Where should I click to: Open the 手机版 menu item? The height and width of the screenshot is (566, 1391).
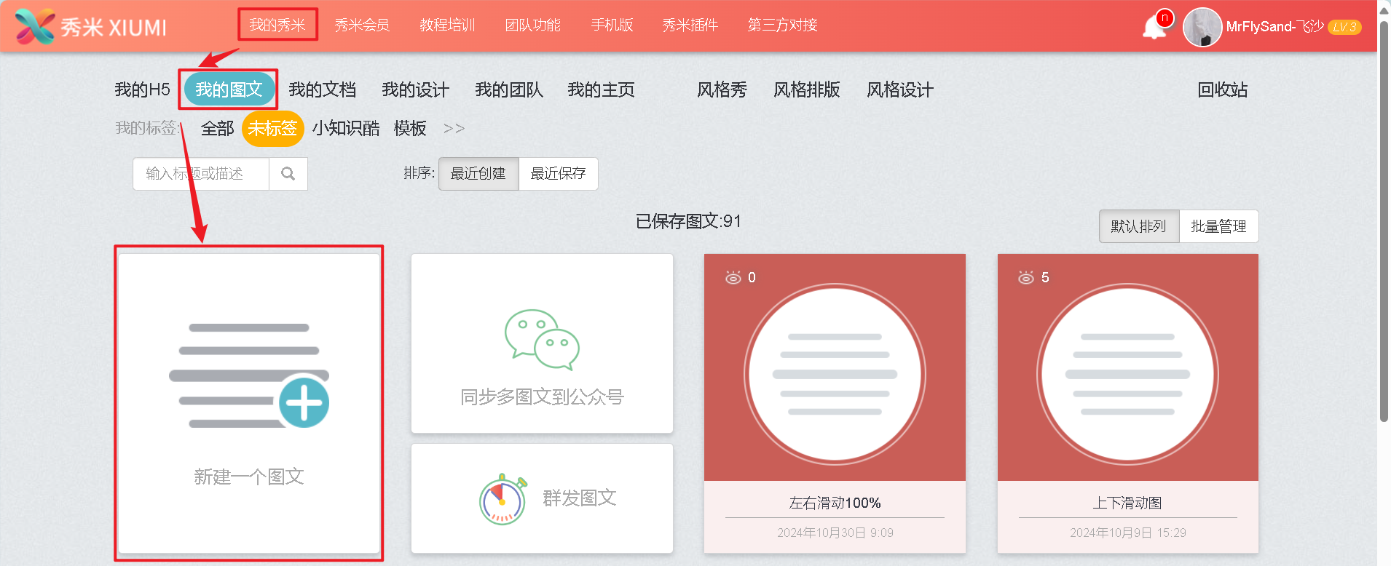(x=612, y=25)
